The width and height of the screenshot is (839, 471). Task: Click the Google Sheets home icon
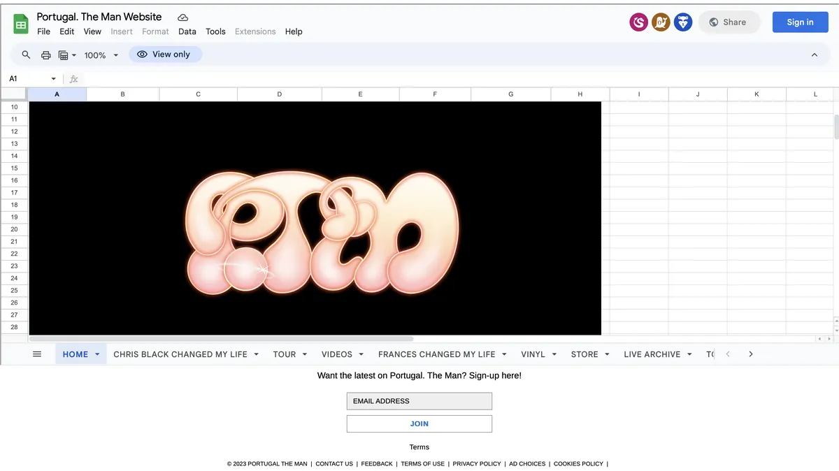(x=21, y=24)
